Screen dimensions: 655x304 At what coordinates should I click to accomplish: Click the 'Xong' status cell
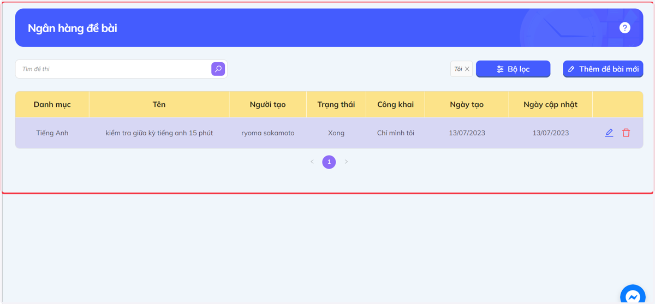[x=336, y=133]
